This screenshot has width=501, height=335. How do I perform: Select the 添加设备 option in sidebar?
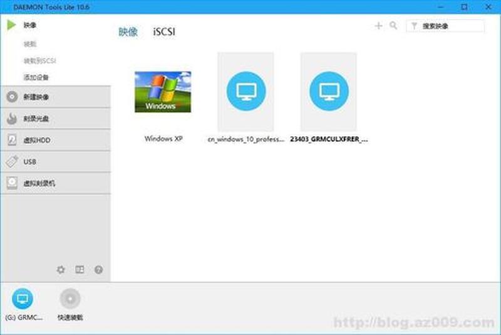point(36,77)
